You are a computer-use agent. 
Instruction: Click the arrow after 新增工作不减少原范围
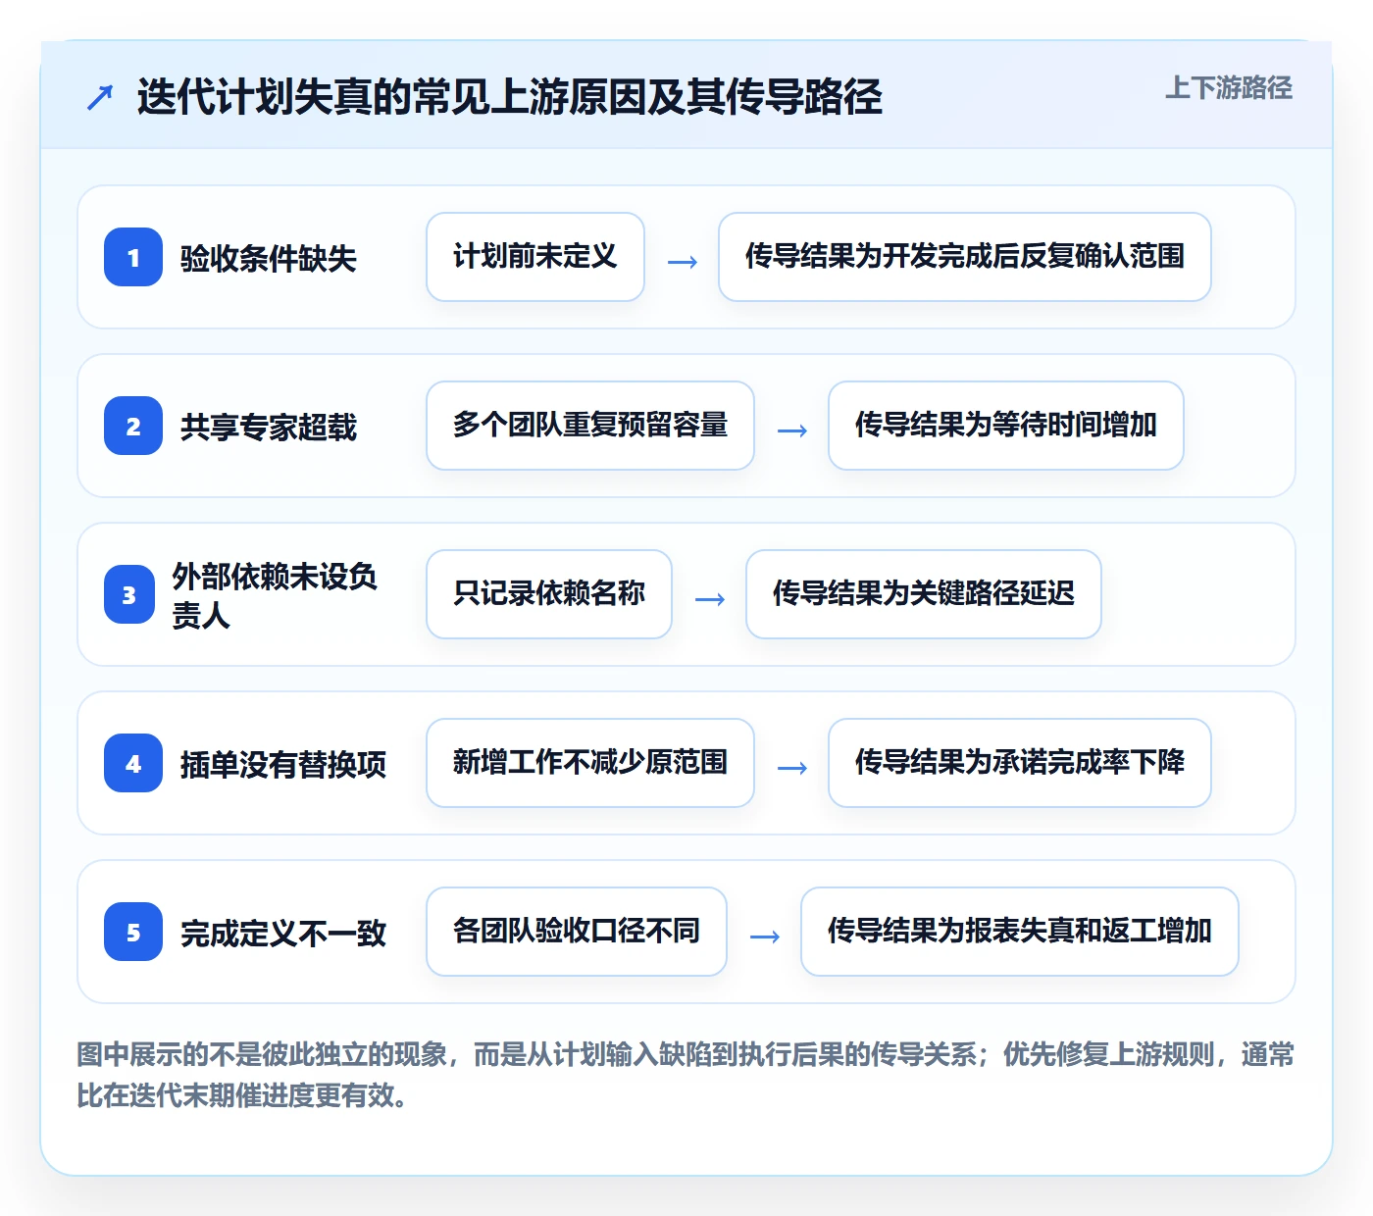coord(792,767)
